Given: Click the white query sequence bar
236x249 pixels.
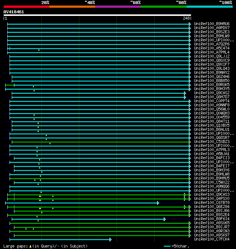Looking at the screenshot, I should pyautogui.click(x=97, y=15).
